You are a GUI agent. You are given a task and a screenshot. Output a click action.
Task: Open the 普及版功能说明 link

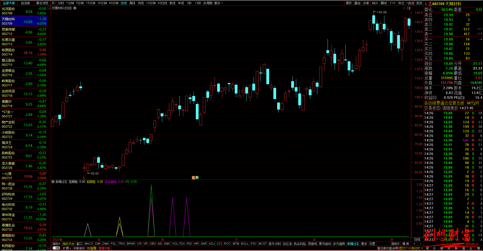click(388, 248)
